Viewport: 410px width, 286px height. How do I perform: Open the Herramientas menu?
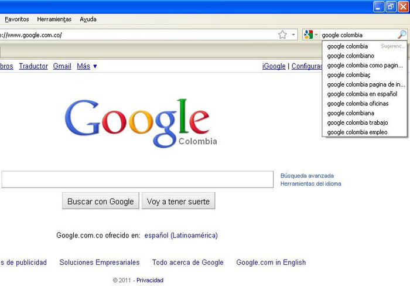[x=54, y=19]
